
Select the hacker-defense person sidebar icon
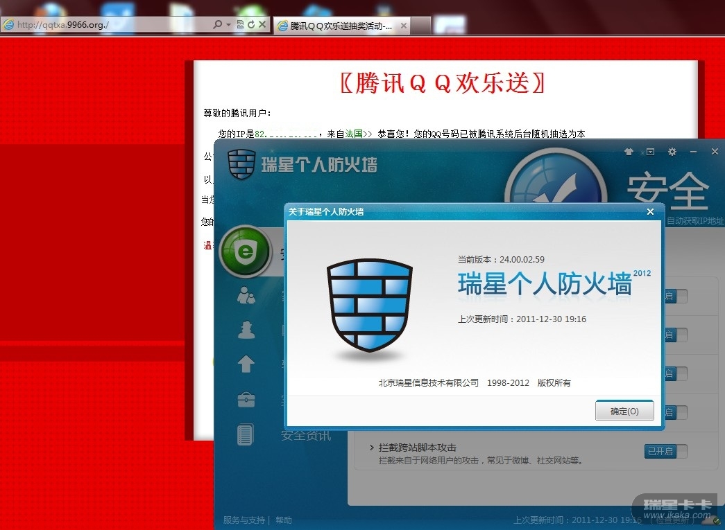click(246, 330)
